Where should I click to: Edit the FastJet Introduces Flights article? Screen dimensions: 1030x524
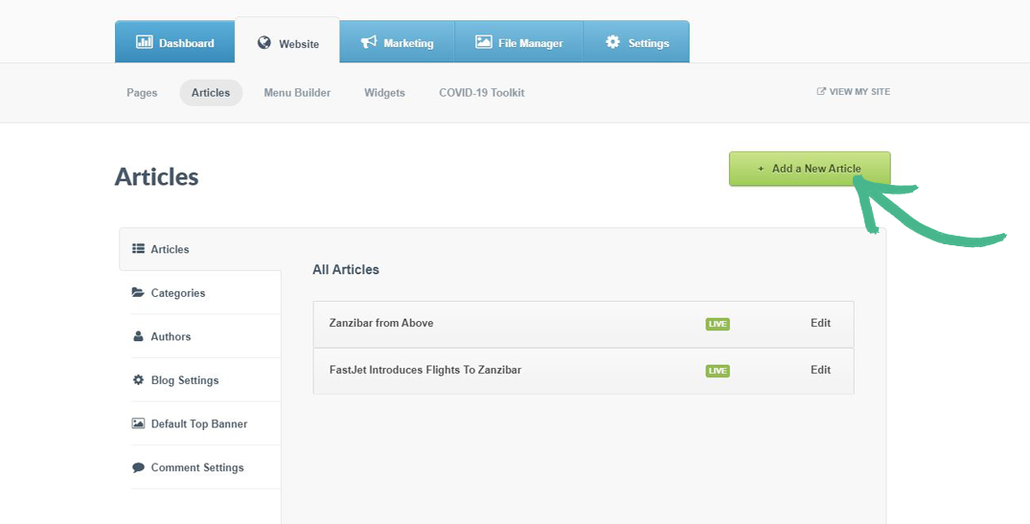[820, 370]
